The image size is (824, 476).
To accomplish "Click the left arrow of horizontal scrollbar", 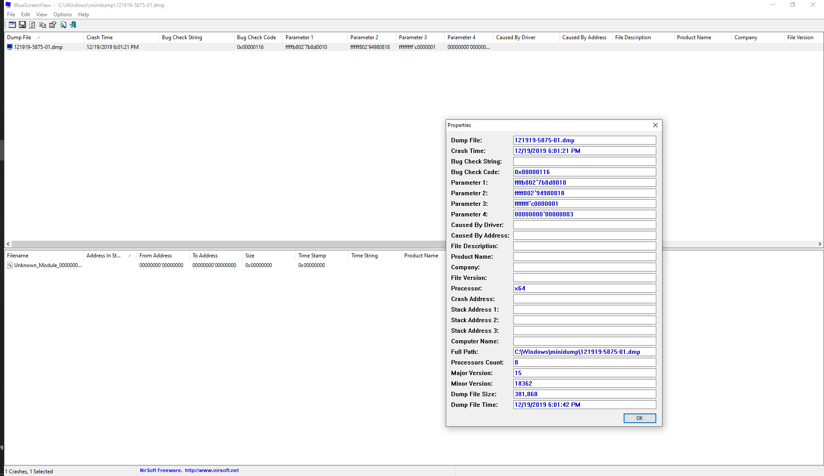I will point(8,244).
